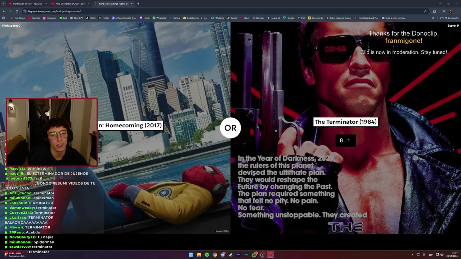This screenshot has height=259, width=461.
Task: Switch to the Transmisión en vivo YouTube tab
Action: [x=27, y=4]
